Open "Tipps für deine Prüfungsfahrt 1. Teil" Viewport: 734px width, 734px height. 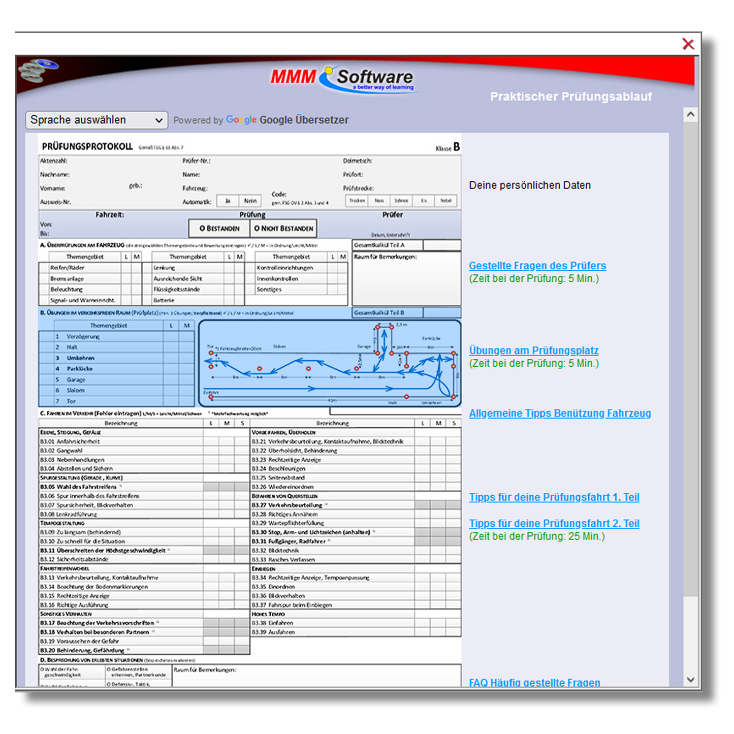pos(554,497)
